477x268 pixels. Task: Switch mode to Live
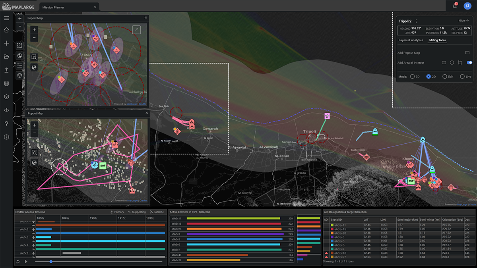pyautogui.click(x=462, y=76)
